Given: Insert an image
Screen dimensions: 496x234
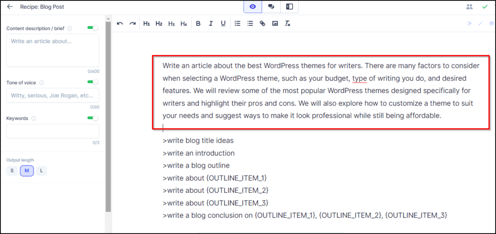Looking at the screenshot, I should (x=275, y=23).
